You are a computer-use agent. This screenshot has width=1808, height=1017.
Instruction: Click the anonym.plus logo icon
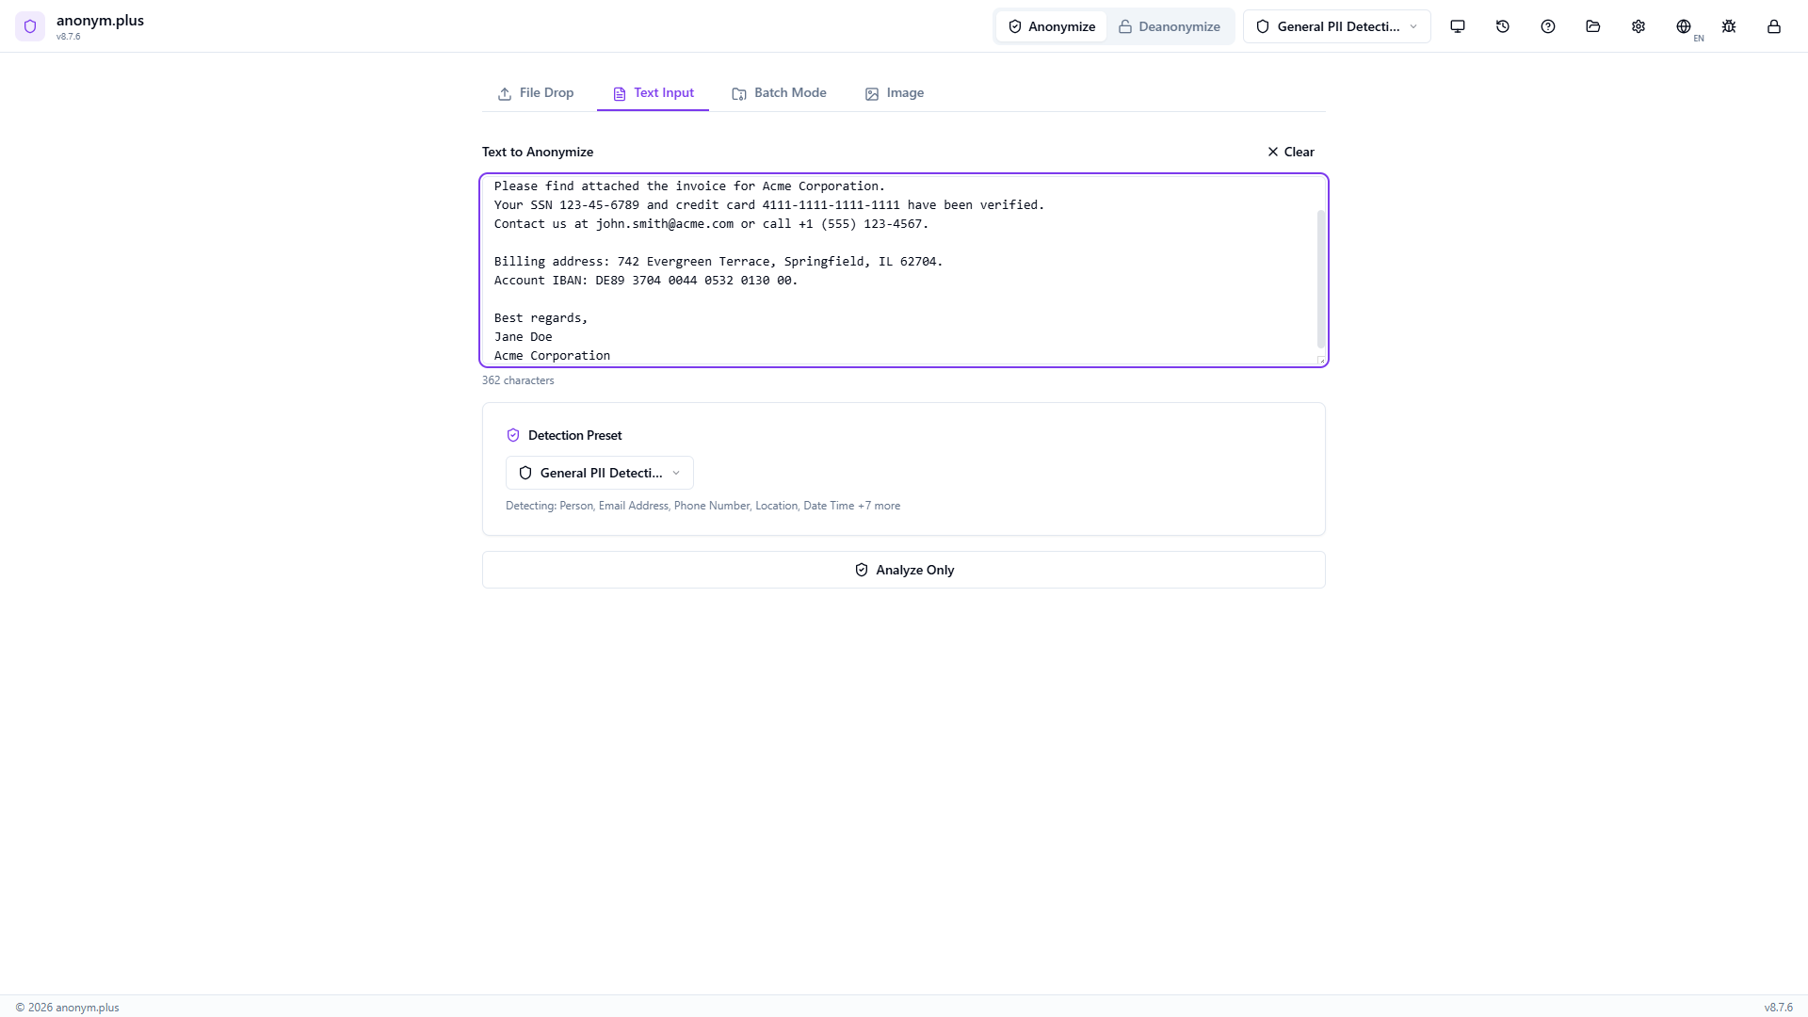pos(30,26)
